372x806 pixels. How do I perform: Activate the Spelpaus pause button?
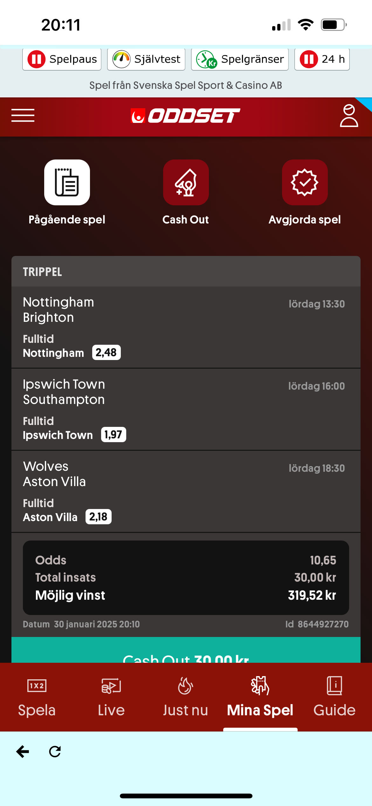62,59
